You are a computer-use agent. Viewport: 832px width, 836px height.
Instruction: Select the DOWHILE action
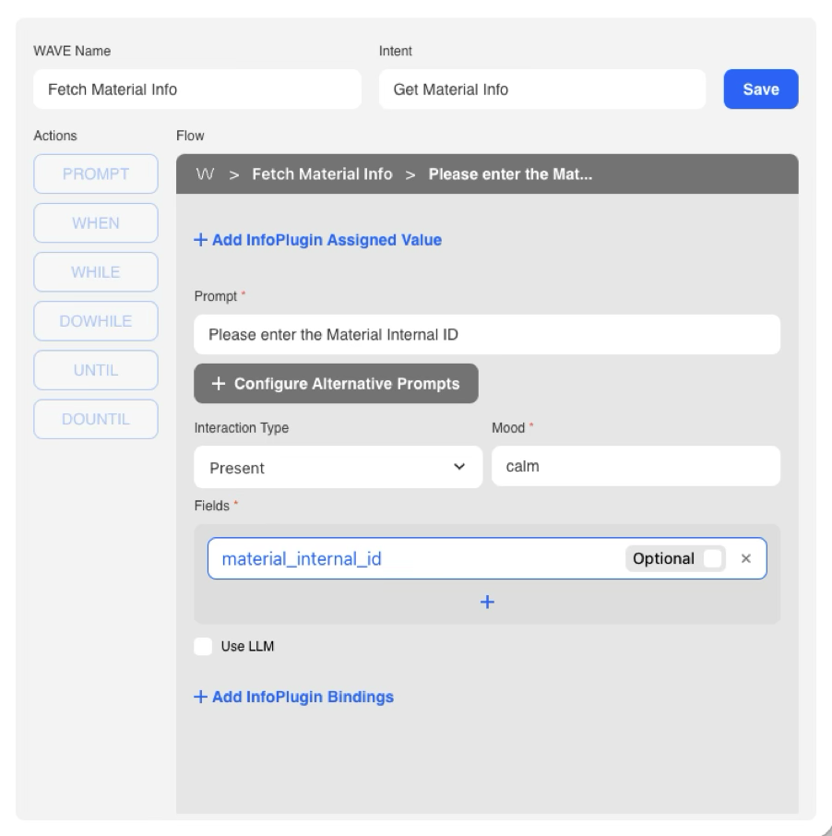click(96, 321)
